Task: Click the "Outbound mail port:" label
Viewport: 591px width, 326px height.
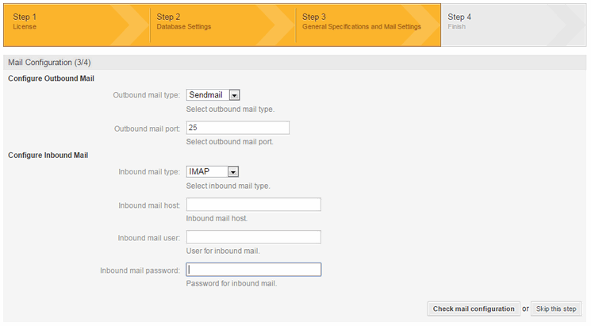Action: [147, 128]
